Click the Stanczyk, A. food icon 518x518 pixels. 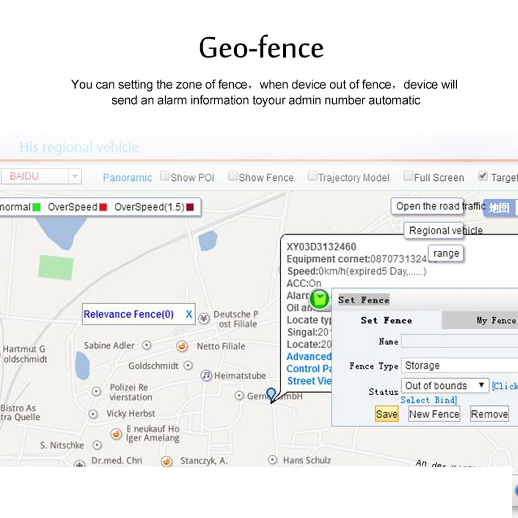click(167, 461)
